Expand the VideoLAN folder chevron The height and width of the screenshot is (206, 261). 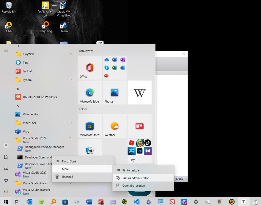coord(71,123)
